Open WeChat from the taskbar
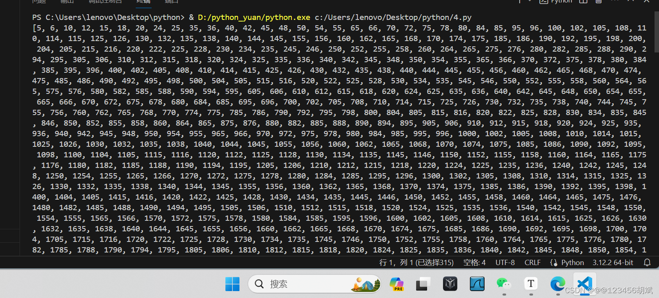 click(504, 283)
